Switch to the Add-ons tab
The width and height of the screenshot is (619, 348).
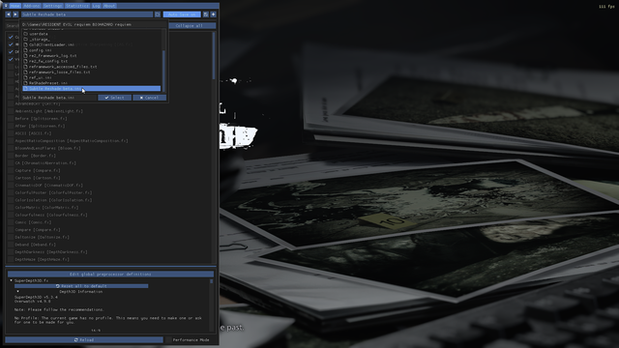32,6
